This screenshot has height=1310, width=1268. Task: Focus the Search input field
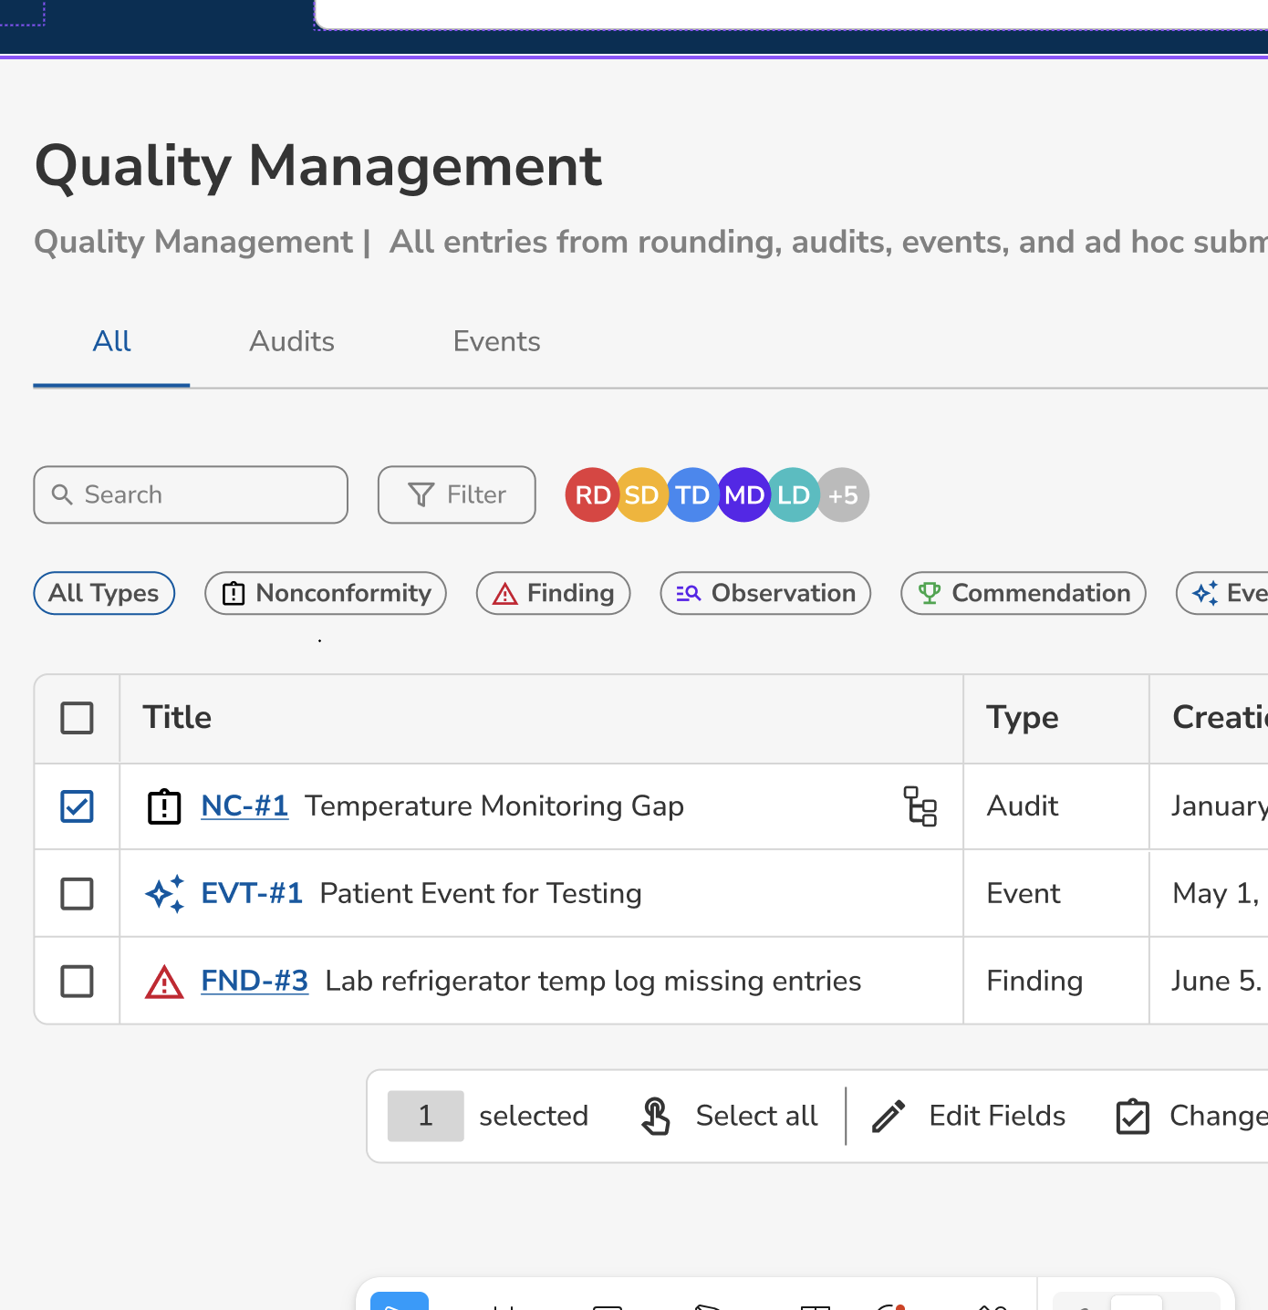coord(191,494)
